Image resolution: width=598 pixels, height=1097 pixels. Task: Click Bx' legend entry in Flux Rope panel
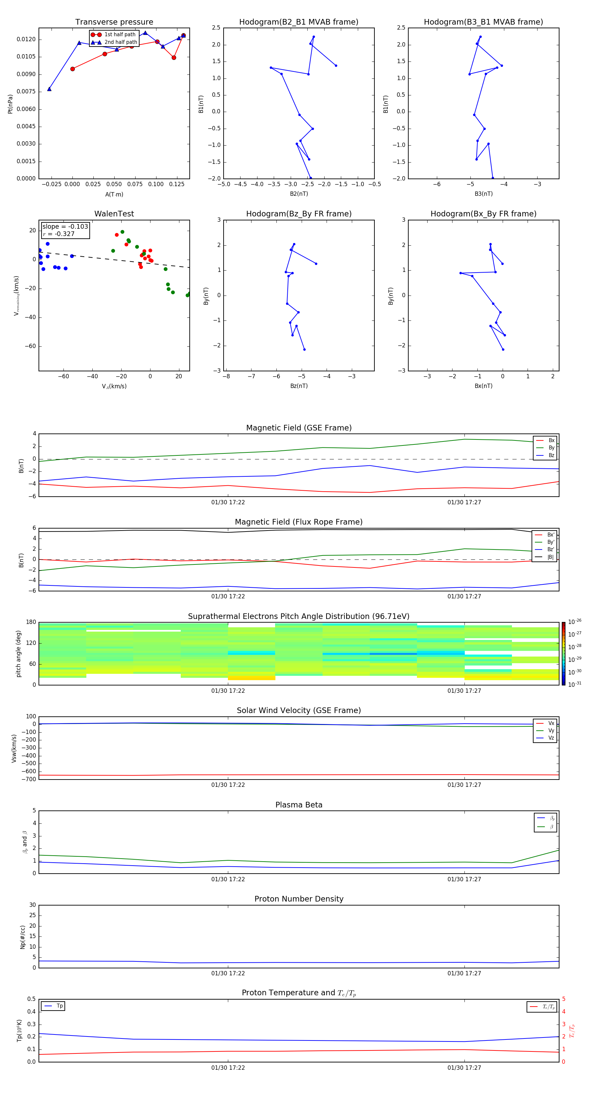tap(545, 535)
